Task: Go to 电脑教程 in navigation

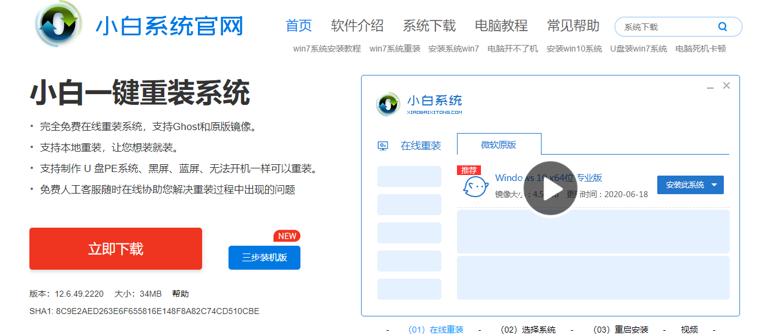Action: [501, 26]
